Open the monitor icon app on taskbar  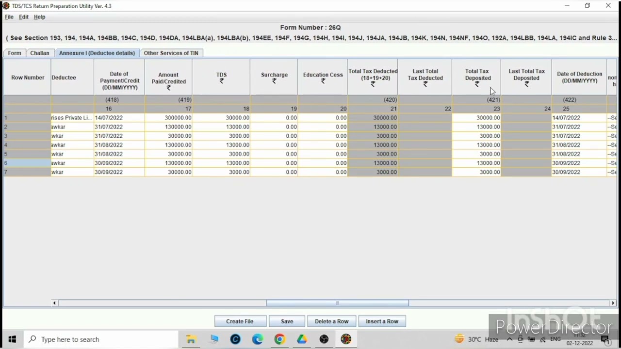(x=213, y=339)
